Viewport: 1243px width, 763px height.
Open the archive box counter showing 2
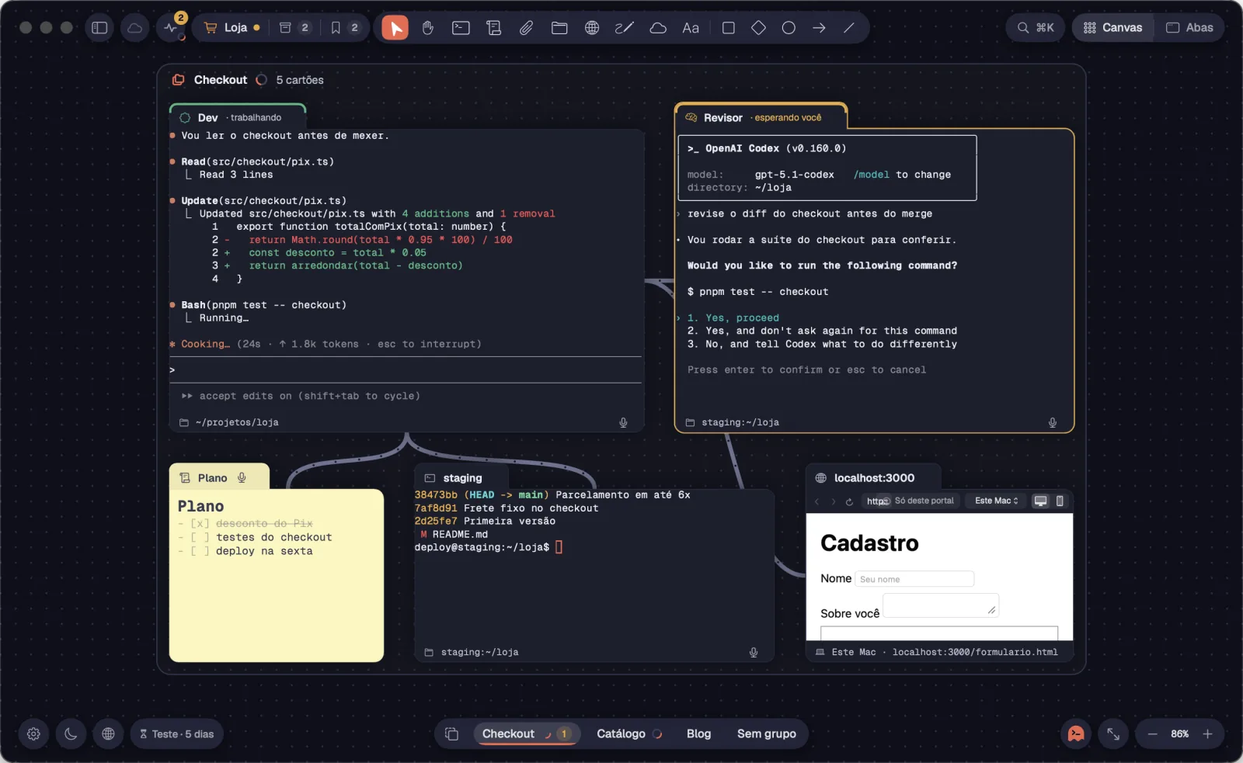(x=294, y=28)
